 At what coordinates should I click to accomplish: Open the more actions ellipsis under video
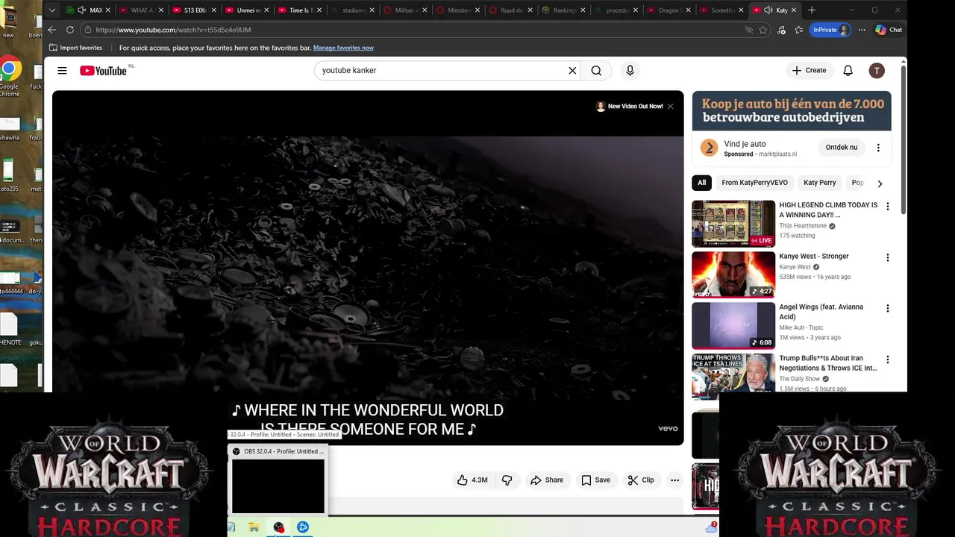point(674,480)
